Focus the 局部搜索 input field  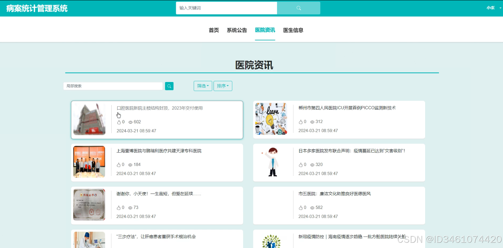click(x=113, y=86)
